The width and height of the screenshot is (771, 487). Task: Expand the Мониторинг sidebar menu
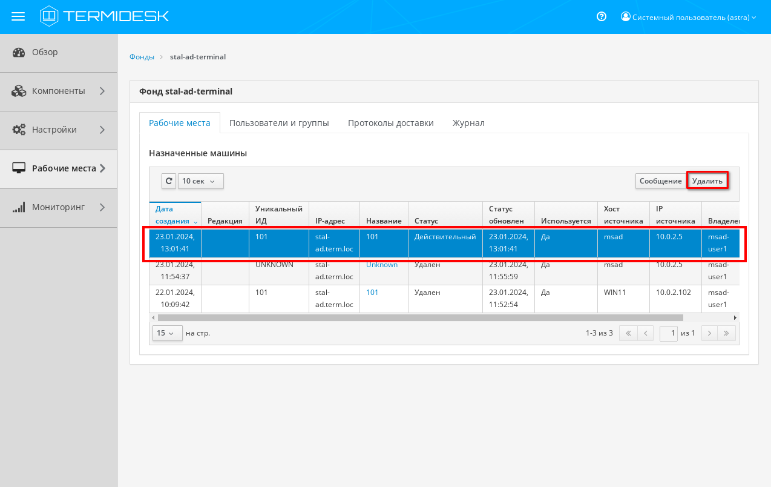[59, 207]
